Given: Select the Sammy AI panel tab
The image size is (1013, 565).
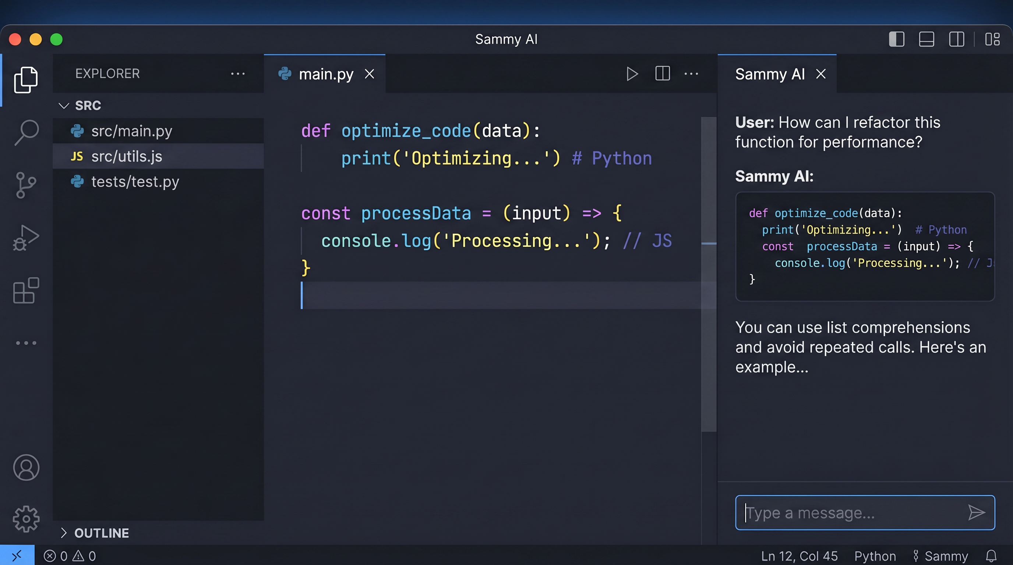Looking at the screenshot, I should 770,74.
